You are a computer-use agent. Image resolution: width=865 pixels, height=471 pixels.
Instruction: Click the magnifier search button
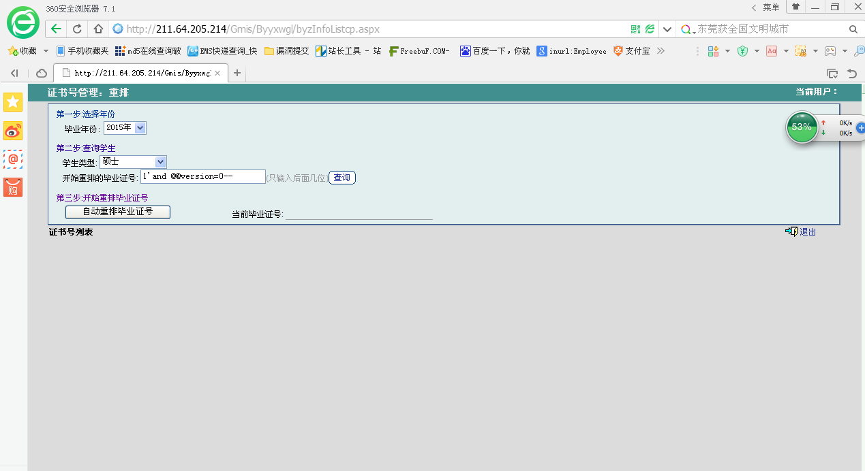tap(853, 29)
